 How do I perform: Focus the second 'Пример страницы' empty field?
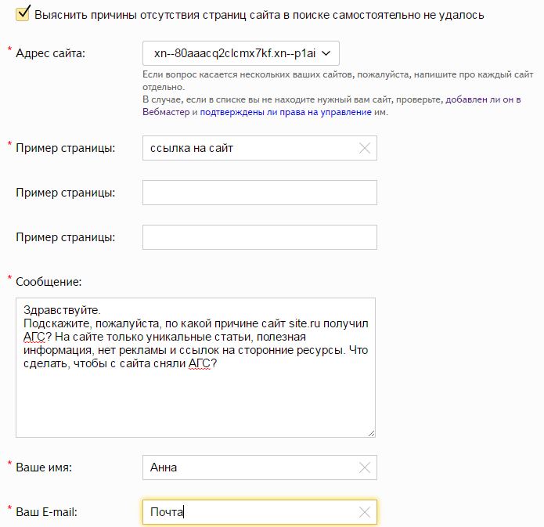click(x=259, y=193)
